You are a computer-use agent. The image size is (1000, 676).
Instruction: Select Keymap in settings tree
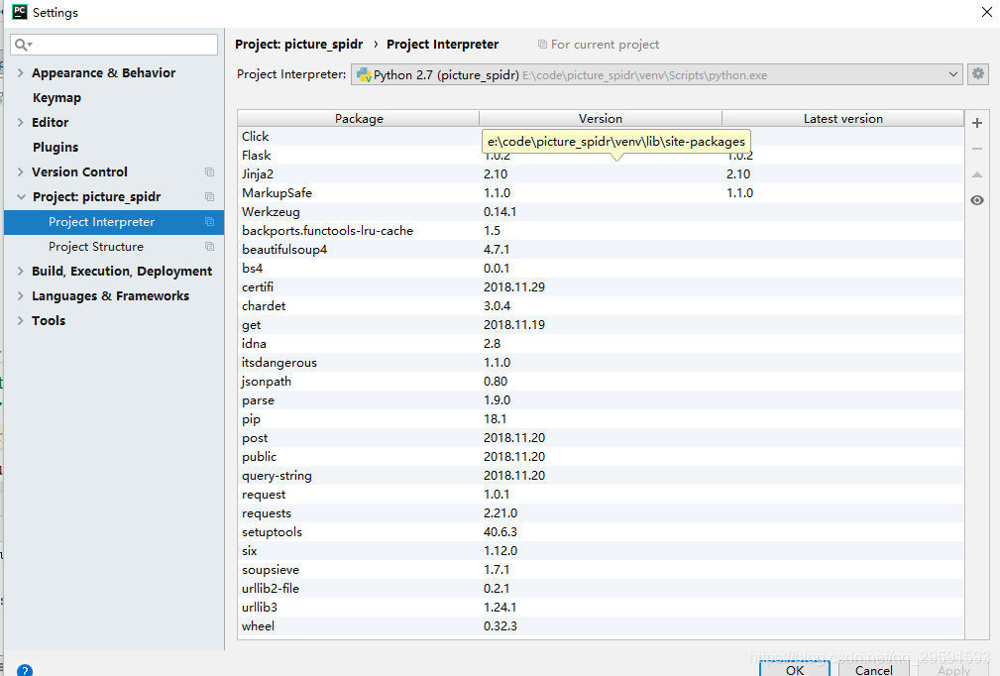pyautogui.click(x=56, y=97)
